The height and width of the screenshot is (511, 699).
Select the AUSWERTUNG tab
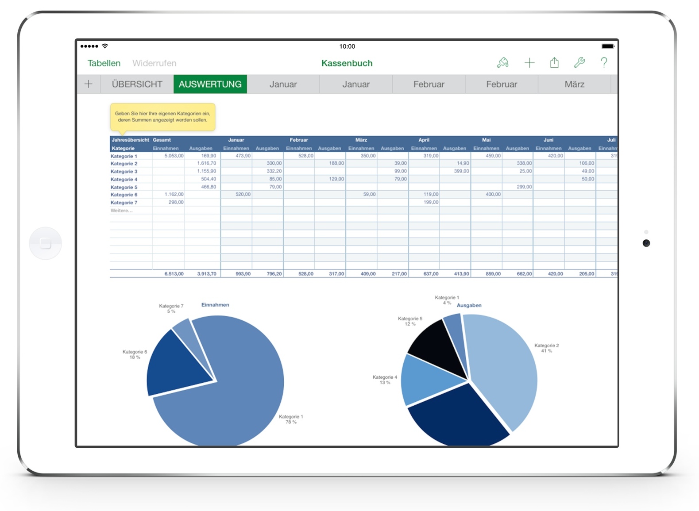(x=210, y=84)
